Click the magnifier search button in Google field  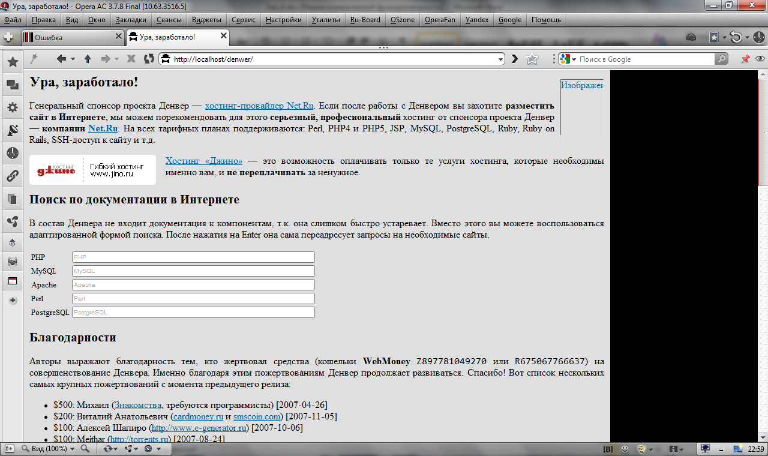click(721, 59)
